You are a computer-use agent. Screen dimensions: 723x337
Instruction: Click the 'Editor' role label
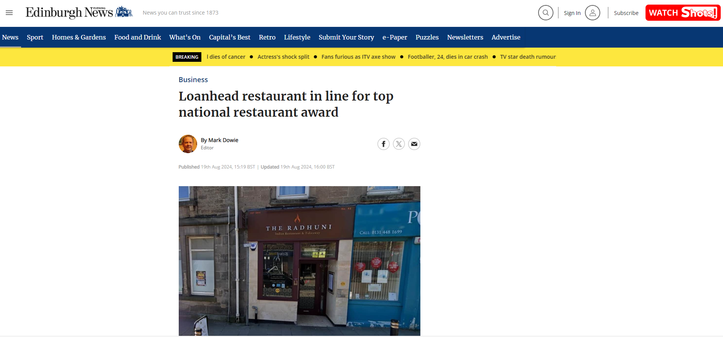click(207, 148)
